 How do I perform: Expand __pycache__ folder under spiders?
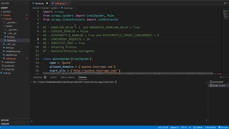(13, 30)
